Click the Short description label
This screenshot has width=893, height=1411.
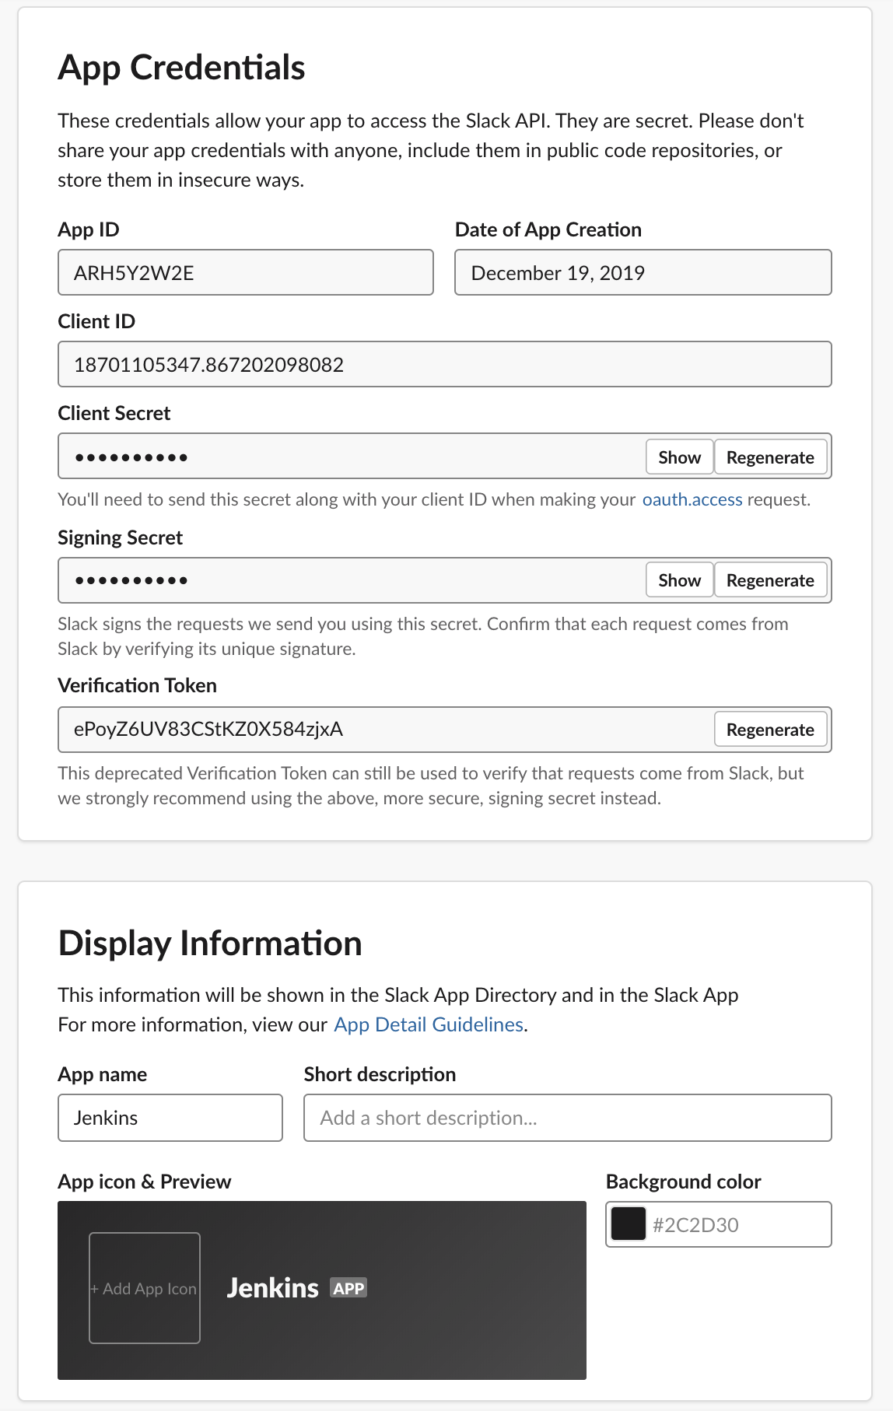pyautogui.click(x=380, y=1074)
